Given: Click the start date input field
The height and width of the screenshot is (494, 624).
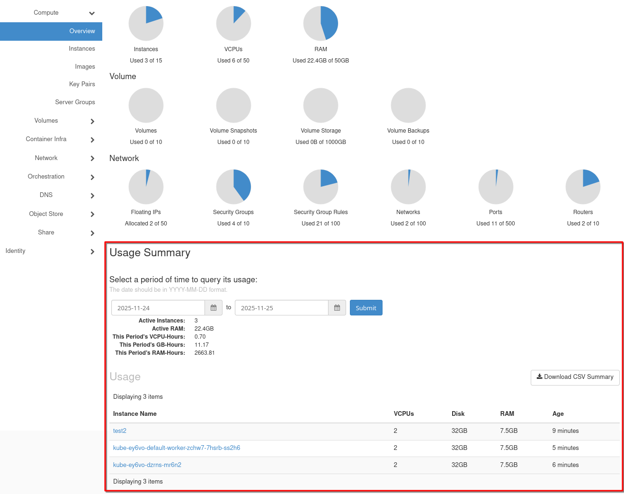Looking at the screenshot, I should (x=158, y=308).
